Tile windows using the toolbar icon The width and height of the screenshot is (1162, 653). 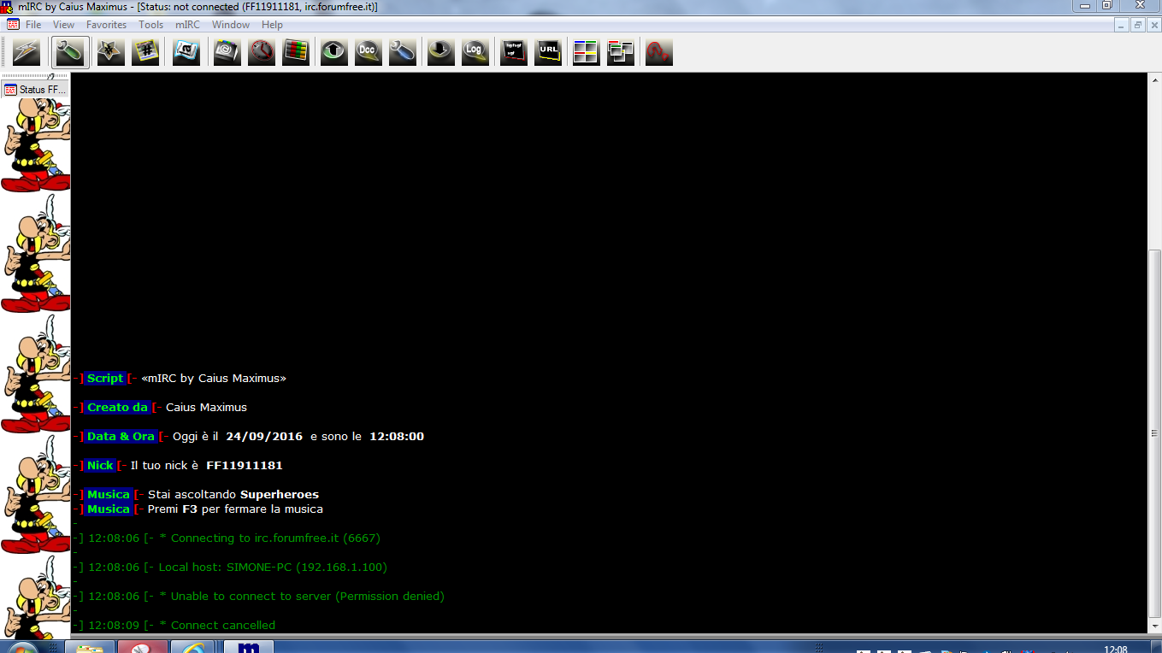(x=587, y=52)
